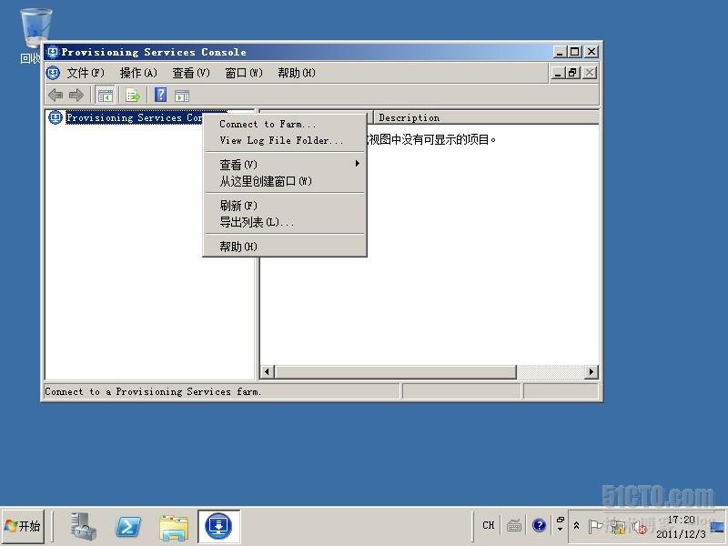The image size is (728, 546).
Task: Click the status bar text Connect to a Provisioning Services farm.
Action: [x=153, y=391]
